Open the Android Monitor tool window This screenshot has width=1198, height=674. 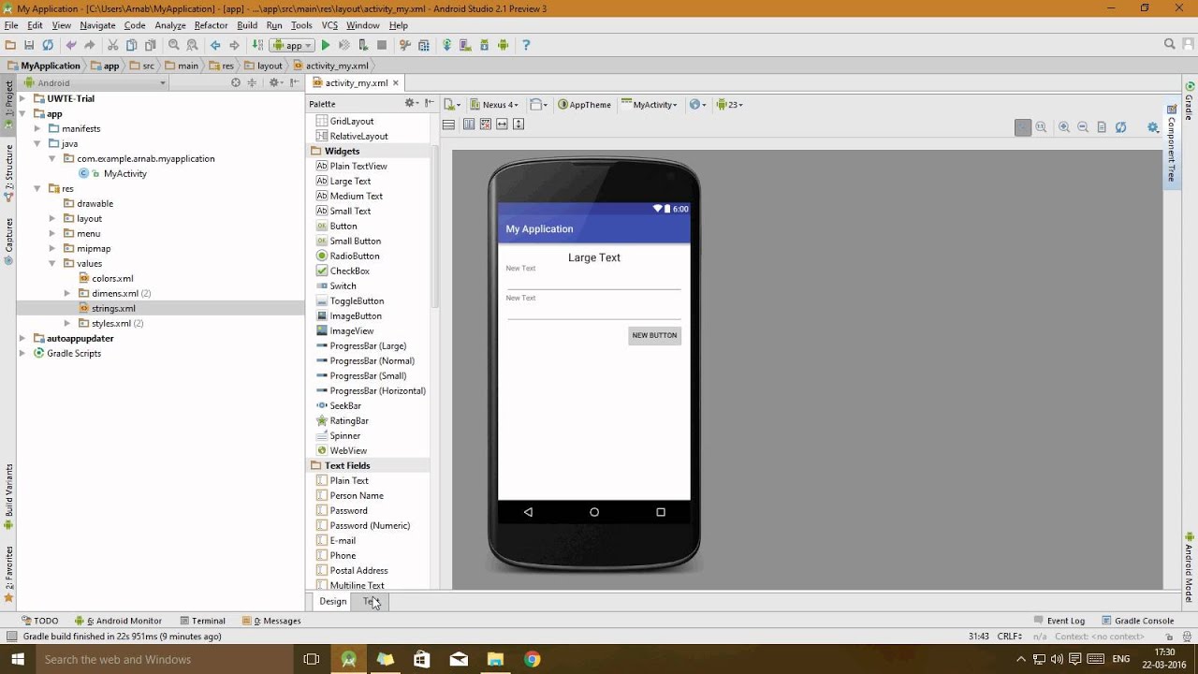tap(118, 621)
